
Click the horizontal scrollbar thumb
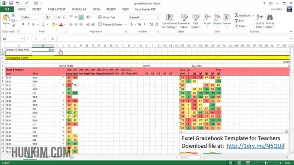[194, 157]
